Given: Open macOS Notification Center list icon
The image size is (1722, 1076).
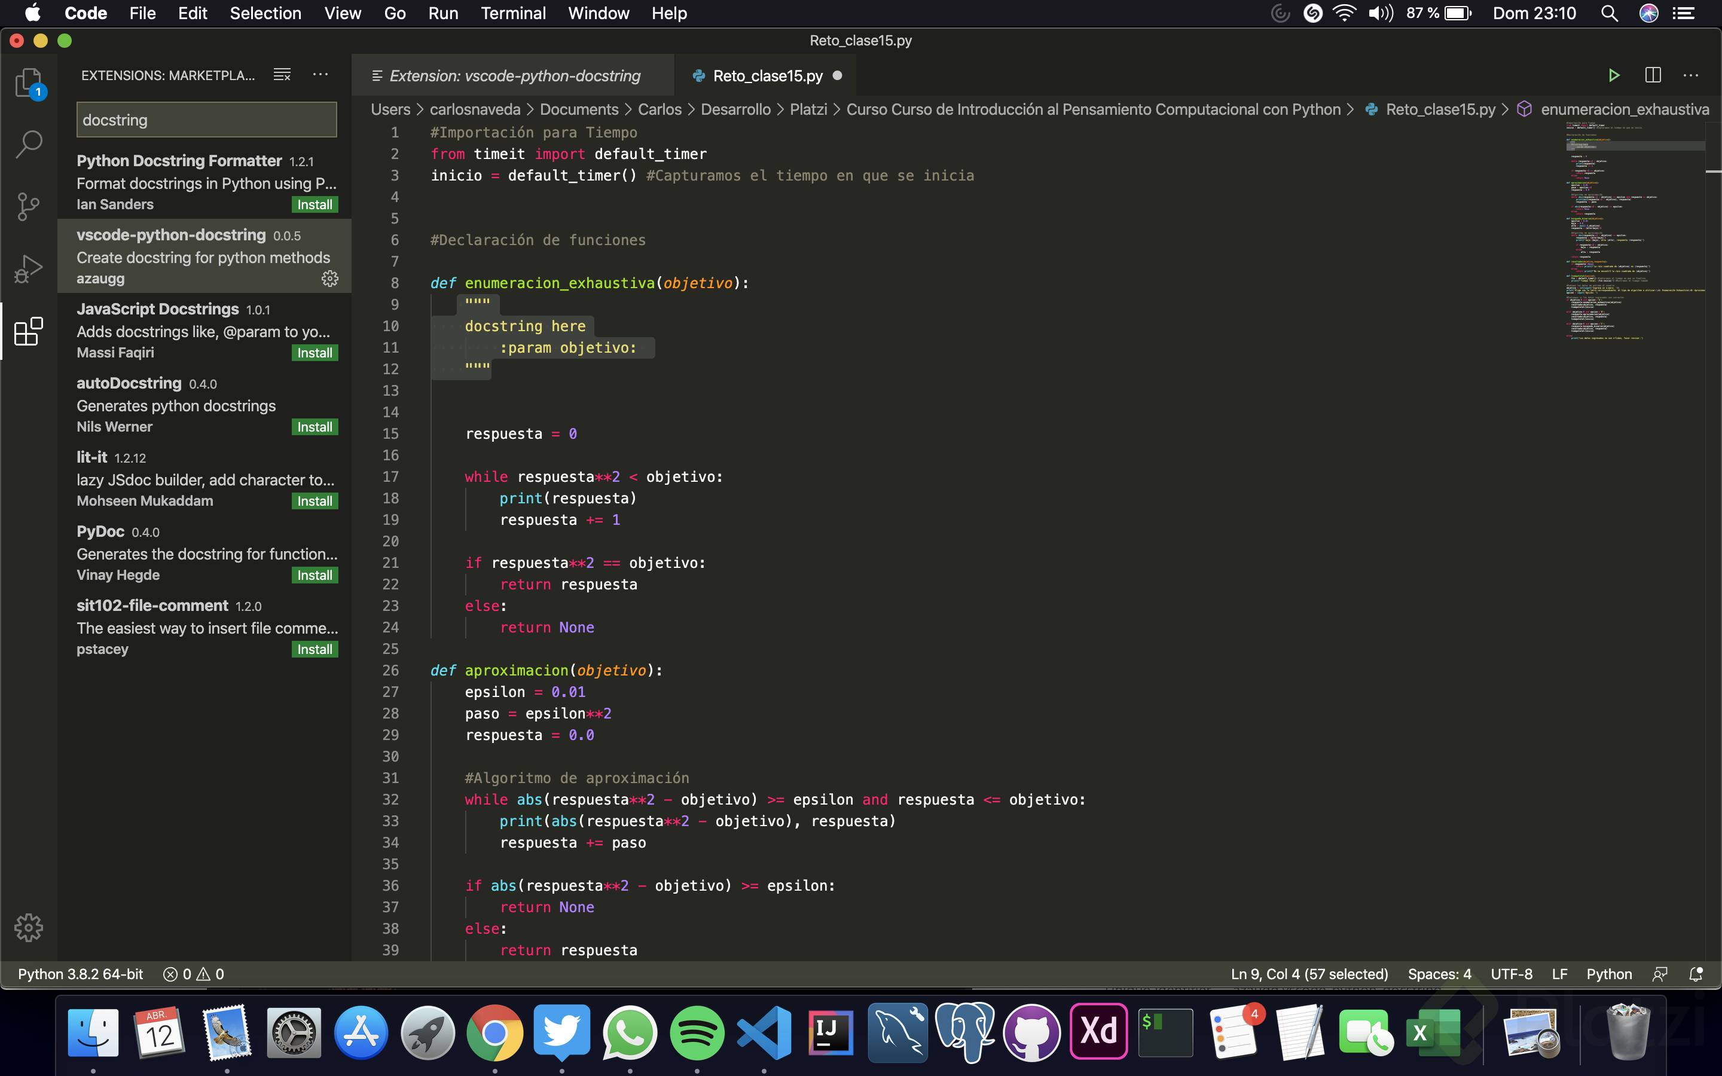Looking at the screenshot, I should click(1683, 14).
